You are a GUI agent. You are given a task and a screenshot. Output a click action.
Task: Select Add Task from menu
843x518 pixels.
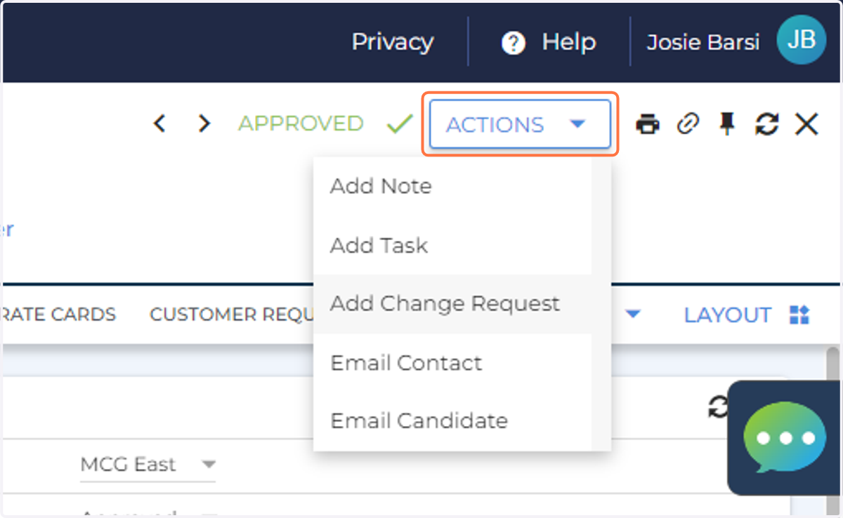tap(452, 246)
